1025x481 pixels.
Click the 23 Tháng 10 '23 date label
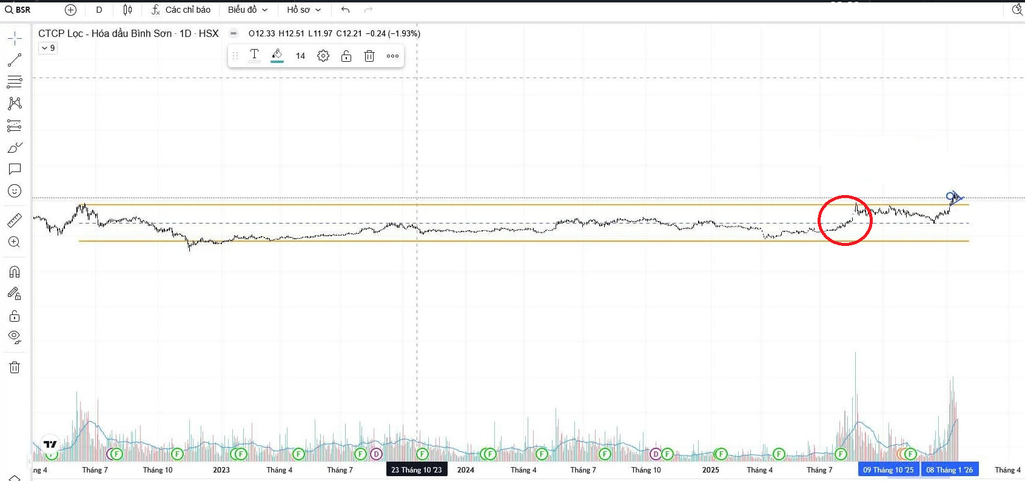point(417,469)
